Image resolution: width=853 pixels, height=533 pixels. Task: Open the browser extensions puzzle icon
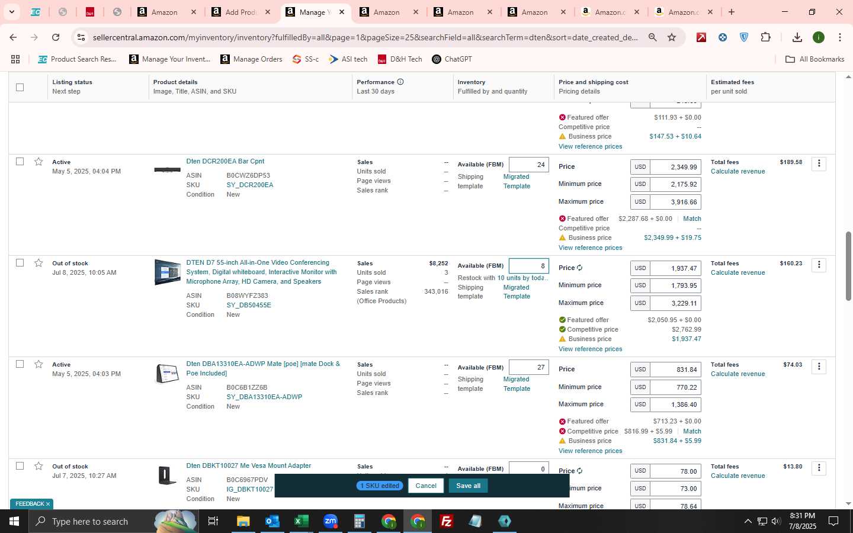(765, 37)
